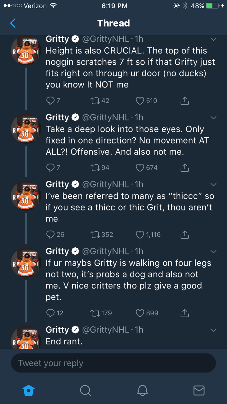Open chevron menu on 'End rant.' tweet
This screenshot has width=227, height=404.
tap(213, 330)
